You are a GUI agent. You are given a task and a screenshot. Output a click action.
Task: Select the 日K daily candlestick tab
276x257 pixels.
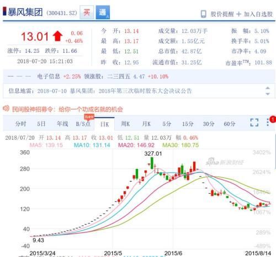104,124
